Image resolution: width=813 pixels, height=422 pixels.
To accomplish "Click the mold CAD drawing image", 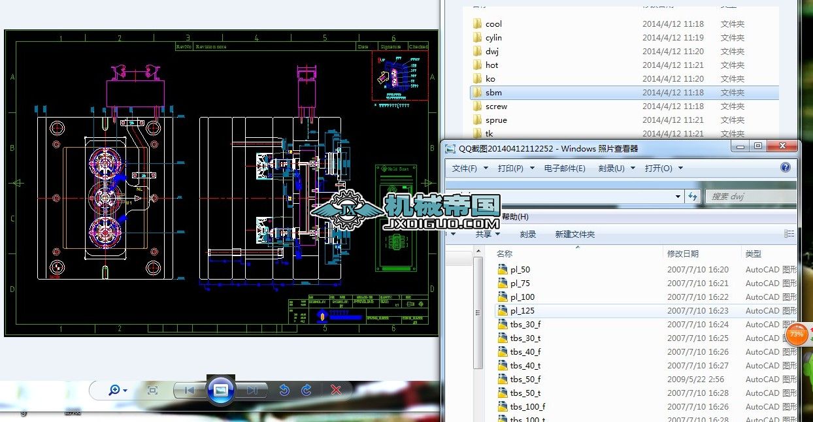I will click(221, 183).
